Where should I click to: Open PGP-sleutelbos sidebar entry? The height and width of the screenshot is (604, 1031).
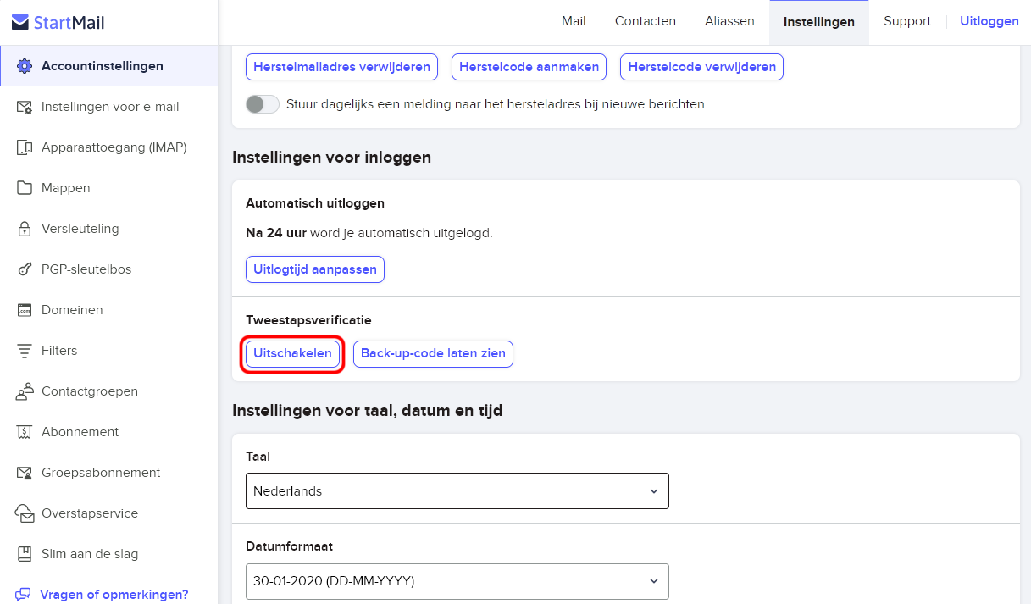click(109, 269)
